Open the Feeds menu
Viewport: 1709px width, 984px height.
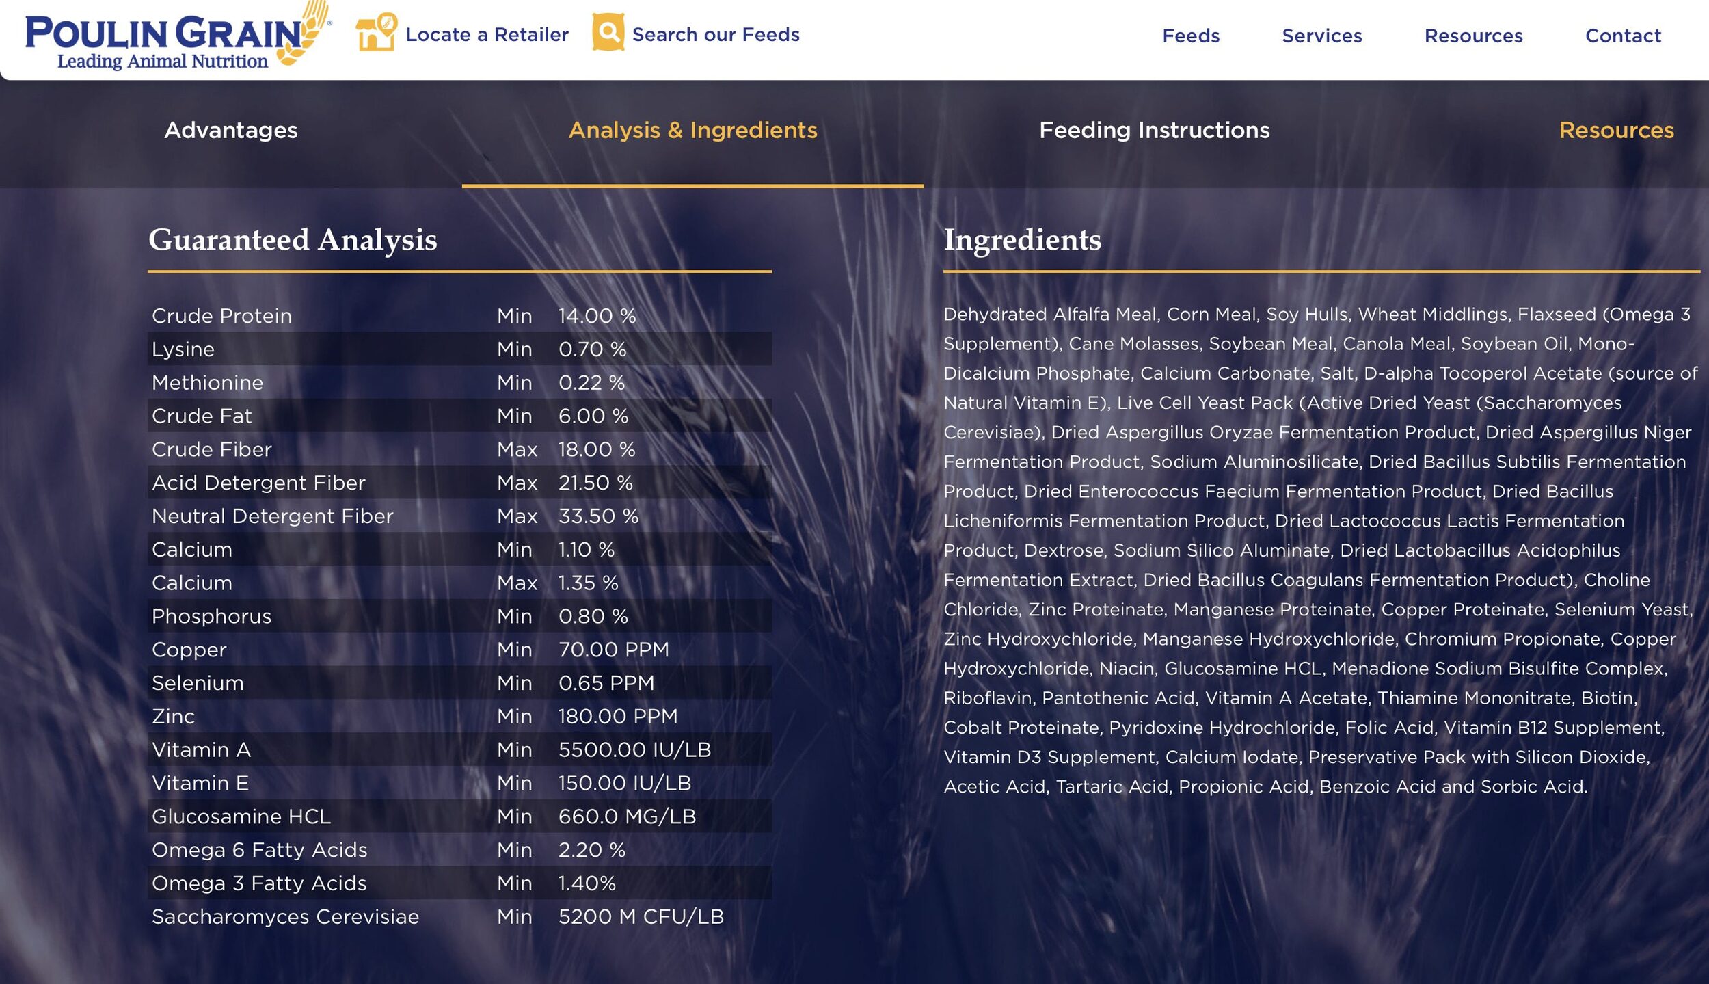(x=1190, y=36)
